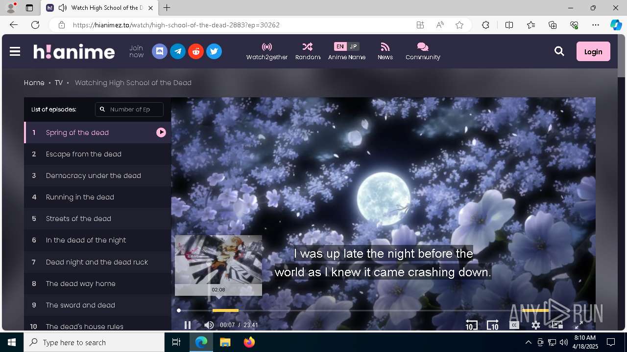Open the Reddit join link

click(x=196, y=51)
